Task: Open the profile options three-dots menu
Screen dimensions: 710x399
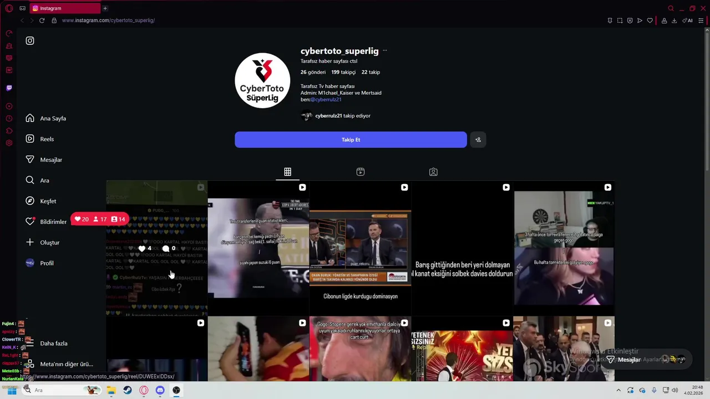Action: [385, 51]
